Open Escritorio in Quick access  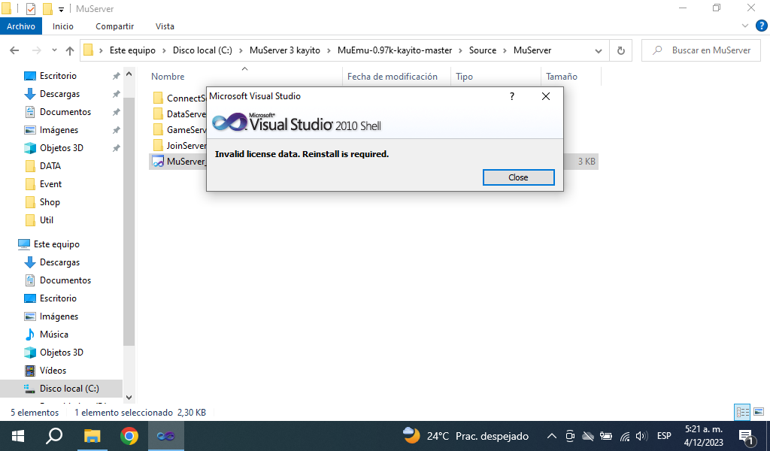coord(58,76)
